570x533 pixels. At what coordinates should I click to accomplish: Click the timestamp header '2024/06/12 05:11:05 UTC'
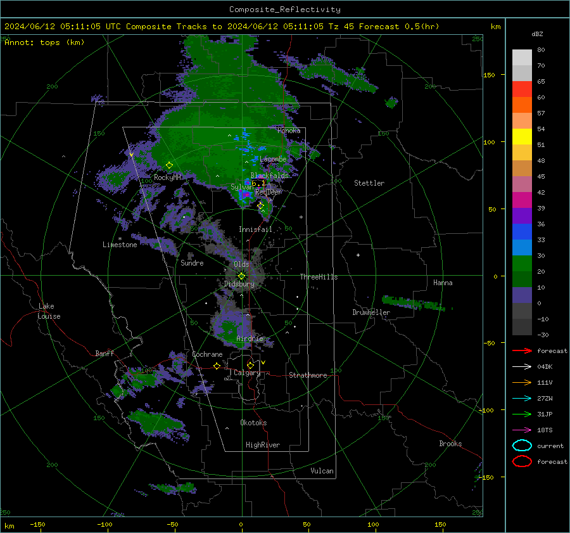click(63, 27)
